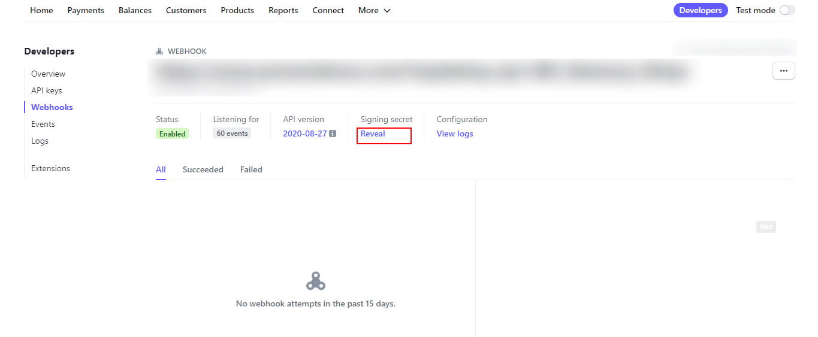Open API keys in the sidebar
Viewport: 818px width, 337px height.
[47, 90]
